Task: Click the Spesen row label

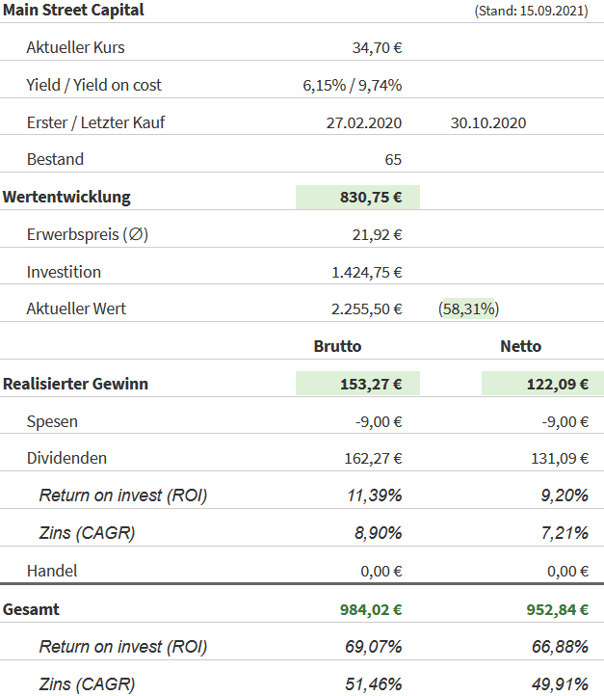Action: pyautogui.click(x=52, y=421)
